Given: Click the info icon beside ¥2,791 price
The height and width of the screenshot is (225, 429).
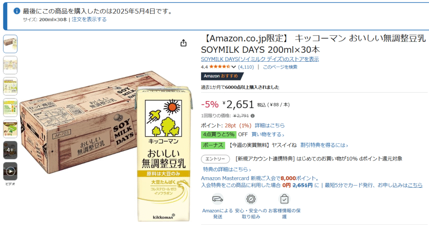Looking at the screenshot, I should tap(253, 116).
